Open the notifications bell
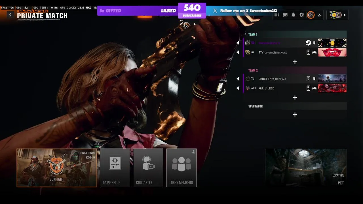The width and height of the screenshot is (363, 204). pos(294,15)
